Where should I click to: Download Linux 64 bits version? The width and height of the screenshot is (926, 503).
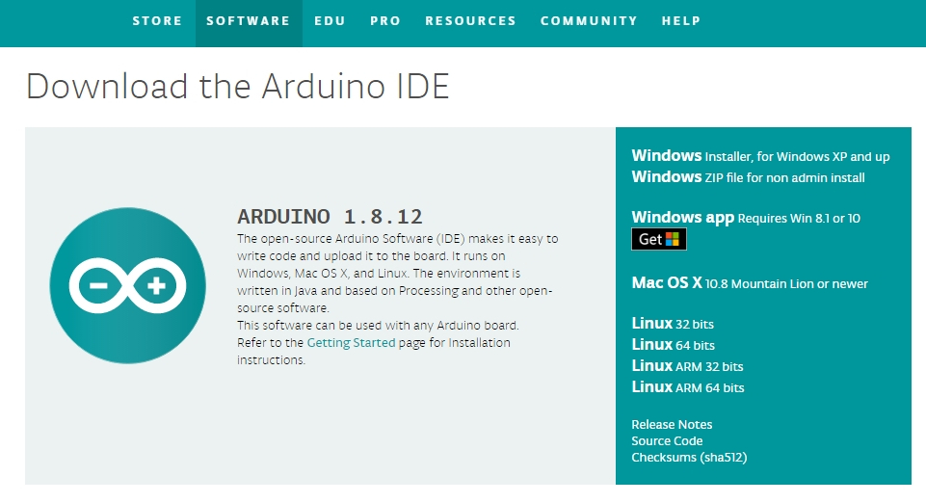tap(674, 345)
